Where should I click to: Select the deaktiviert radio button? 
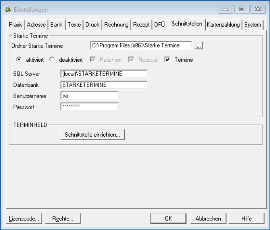tap(53, 60)
